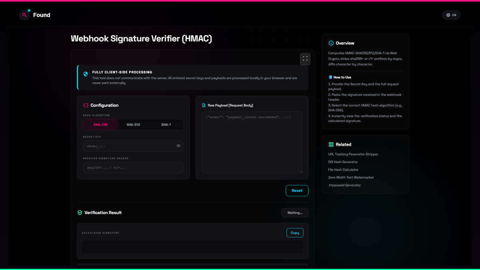Click the Found brand name text
The image size is (480, 270).
(x=42, y=15)
